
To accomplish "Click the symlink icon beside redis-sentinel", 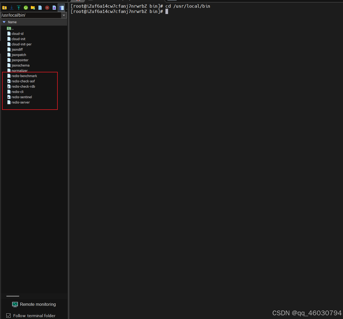I will tap(9, 97).
